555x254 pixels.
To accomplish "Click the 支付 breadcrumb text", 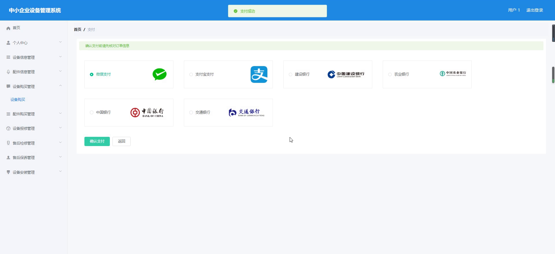I will [91, 29].
